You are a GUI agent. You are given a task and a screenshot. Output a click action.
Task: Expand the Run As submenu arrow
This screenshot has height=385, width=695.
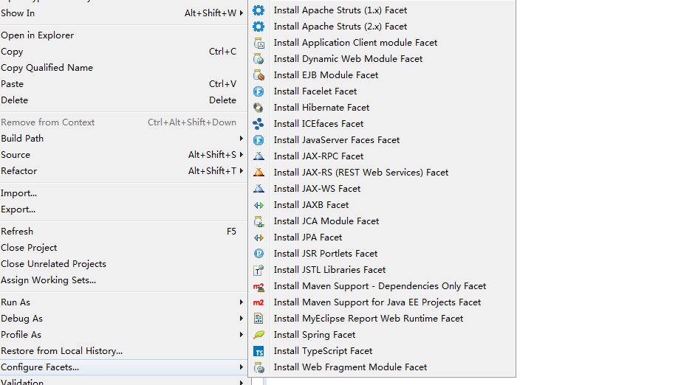coord(241,302)
